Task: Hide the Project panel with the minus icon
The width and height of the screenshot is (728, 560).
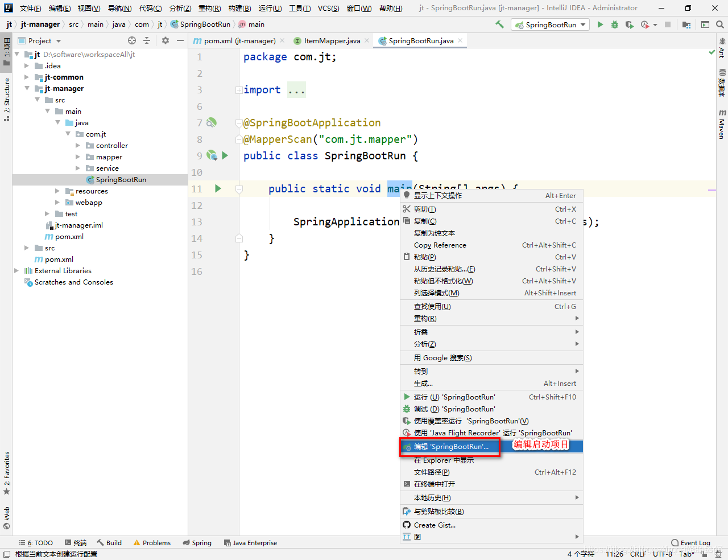Action: click(180, 40)
